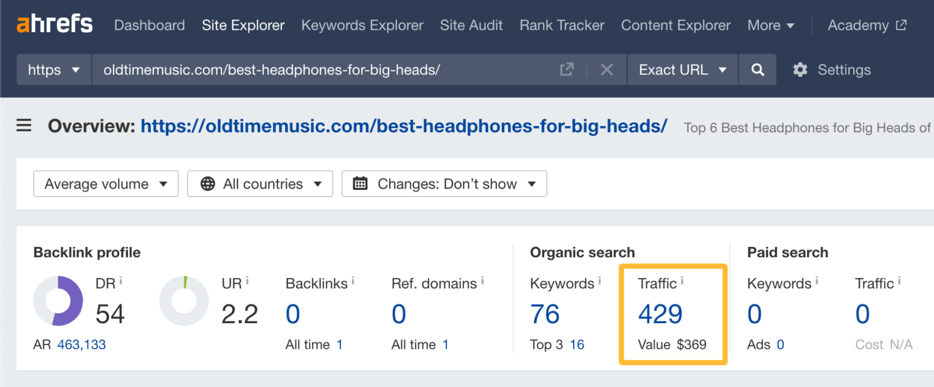Open the Site Audit tab
The image size is (934, 387).
471,26
